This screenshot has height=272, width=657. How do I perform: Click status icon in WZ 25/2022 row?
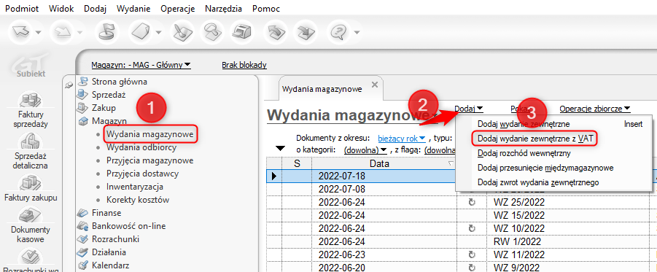tap(472, 202)
